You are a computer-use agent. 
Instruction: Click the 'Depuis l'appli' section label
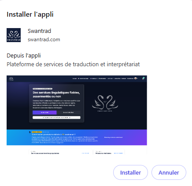coord(24,56)
